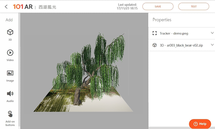Expand the Tracker - demo.png chevron
The height and width of the screenshot is (129, 215).
(x=212, y=33)
